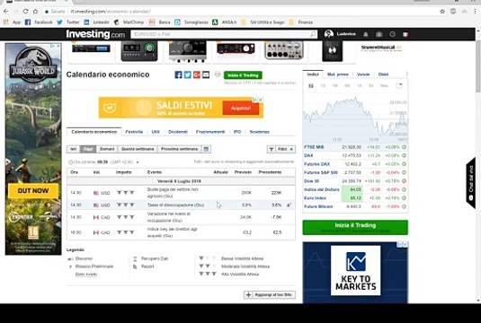The height and width of the screenshot is (323, 481).
Task: Click the Investing.com logo
Action: point(95,34)
